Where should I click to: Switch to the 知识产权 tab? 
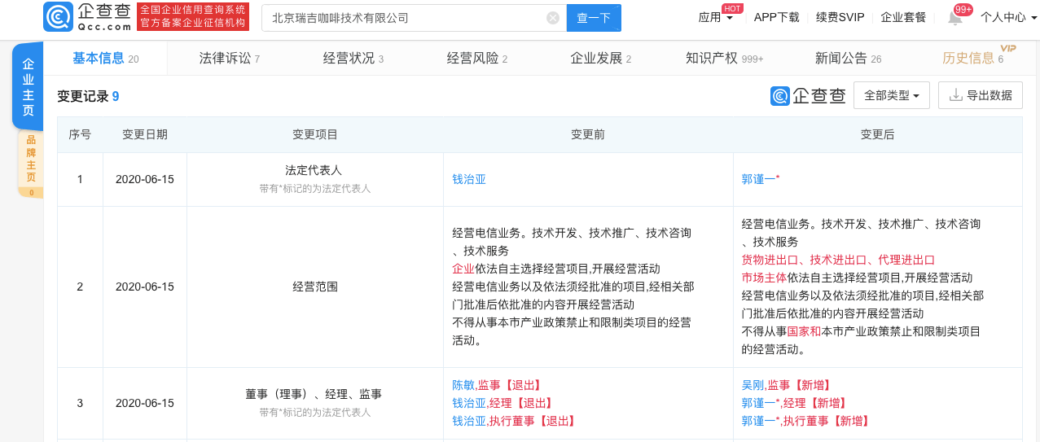[725, 59]
